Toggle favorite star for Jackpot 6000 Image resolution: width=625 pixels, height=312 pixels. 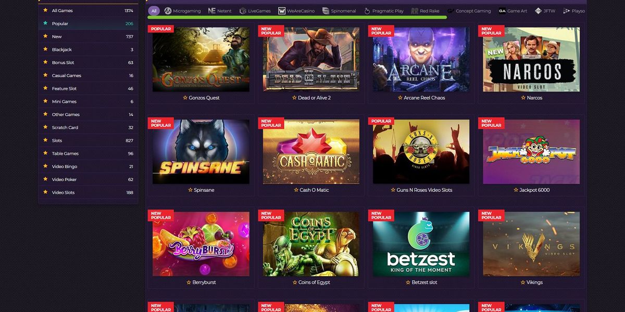point(516,190)
